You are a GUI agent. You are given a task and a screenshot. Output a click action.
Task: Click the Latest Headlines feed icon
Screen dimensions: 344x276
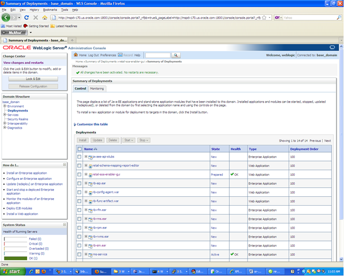click(52, 26)
